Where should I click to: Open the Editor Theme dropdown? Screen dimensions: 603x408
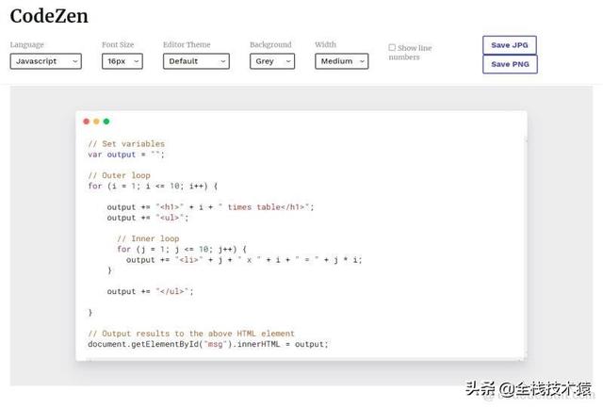(x=196, y=61)
